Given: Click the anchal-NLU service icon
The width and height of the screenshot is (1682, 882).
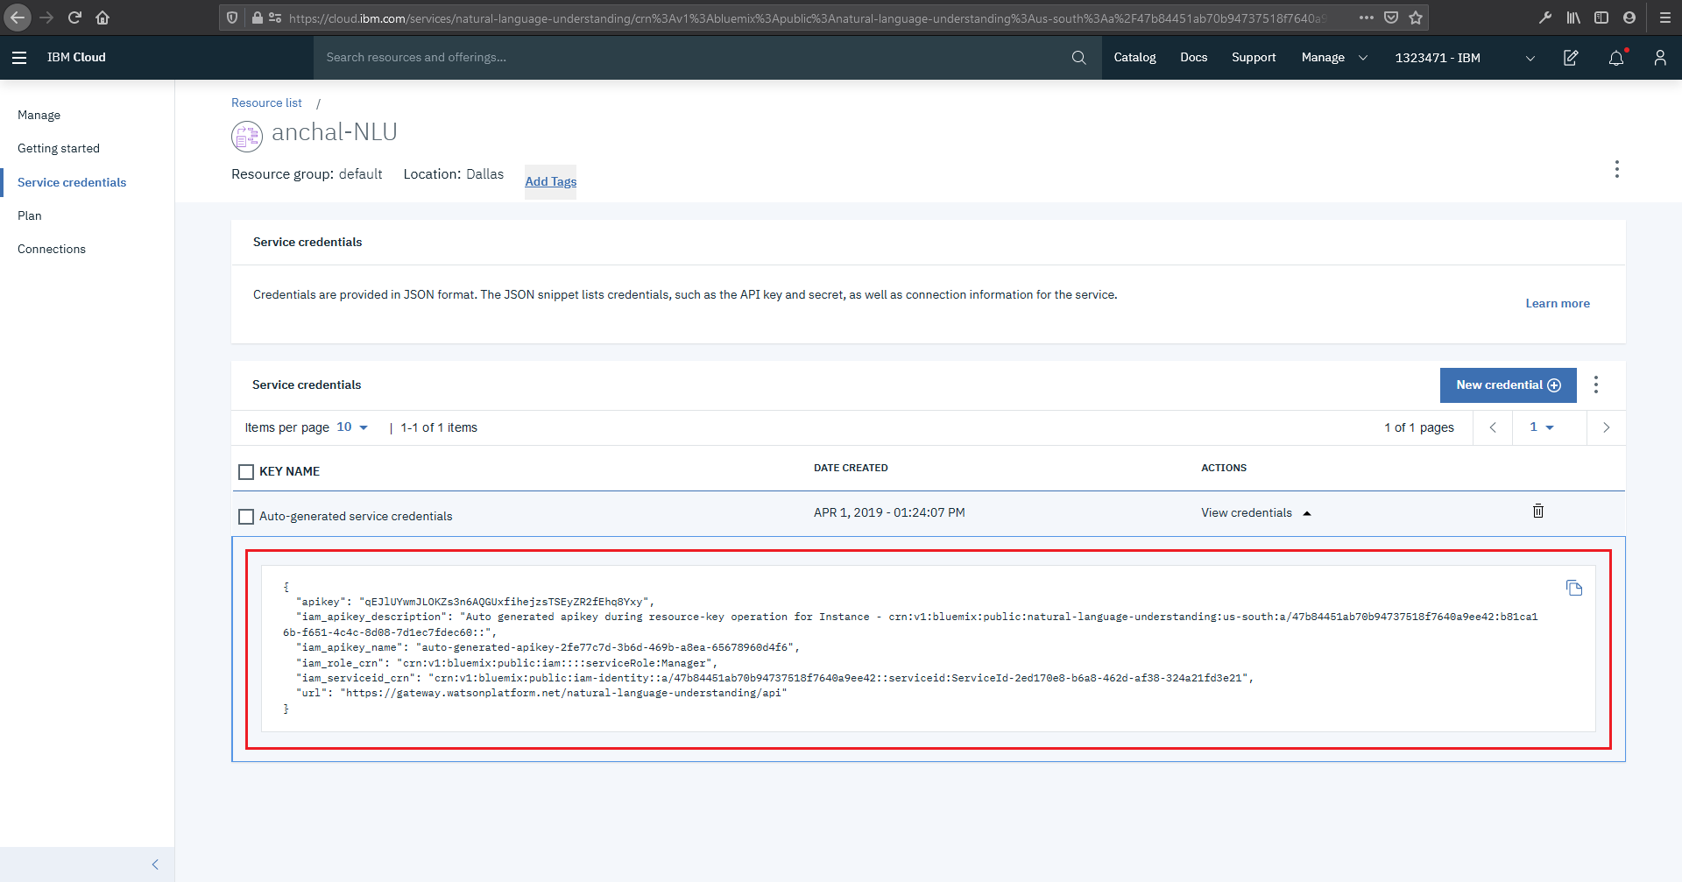Looking at the screenshot, I should click(247, 137).
